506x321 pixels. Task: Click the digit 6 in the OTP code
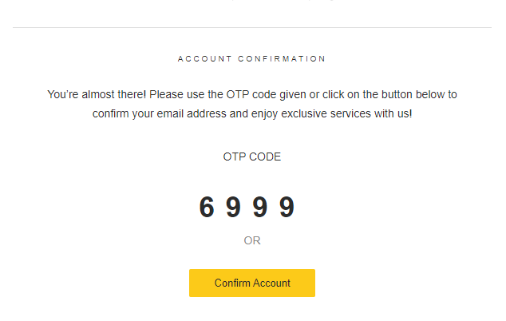pyautogui.click(x=207, y=207)
